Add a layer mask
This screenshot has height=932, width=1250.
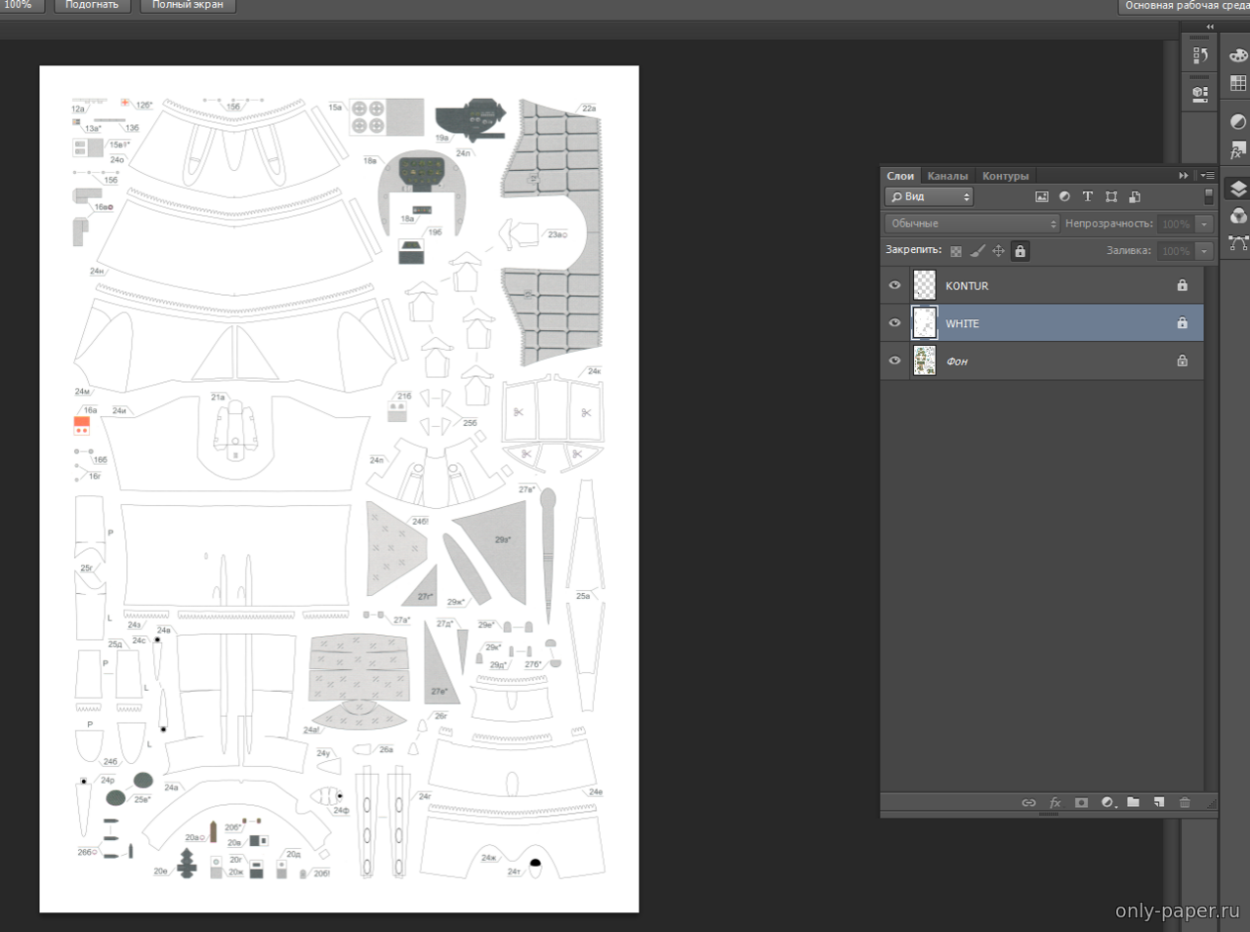point(1081,802)
